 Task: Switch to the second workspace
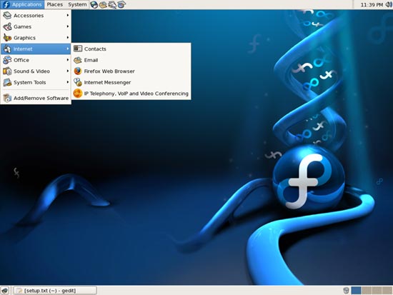pos(367,291)
